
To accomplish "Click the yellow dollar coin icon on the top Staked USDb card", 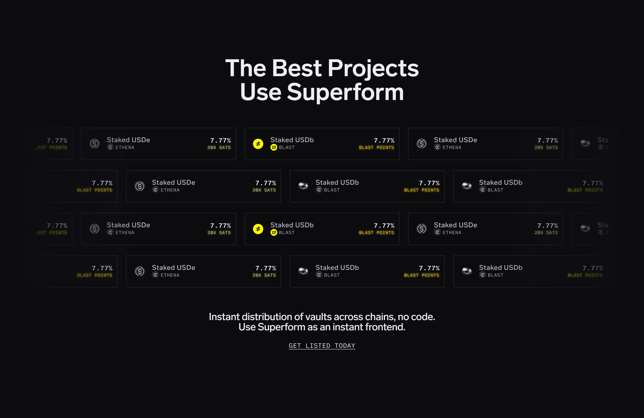I will [258, 144].
